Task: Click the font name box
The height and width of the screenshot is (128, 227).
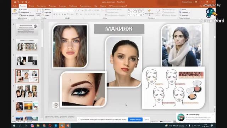Action: coord(61,10)
